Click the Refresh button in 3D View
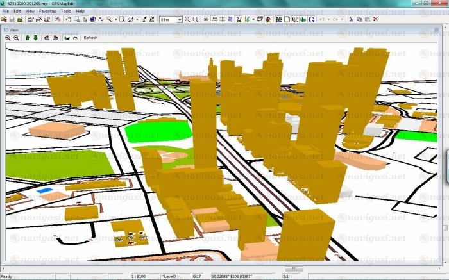Image resolution: width=449 pixels, height=280 pixels. click(x=90, y=38)
